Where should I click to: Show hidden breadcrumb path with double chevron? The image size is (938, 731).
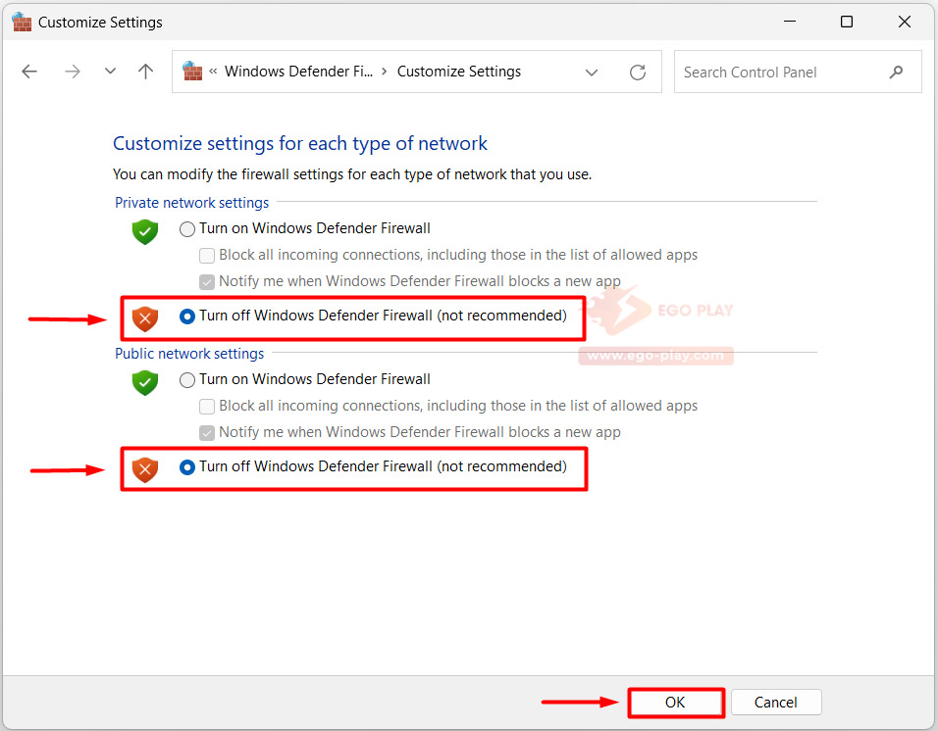pyautogui.click(x=213, y=73)
